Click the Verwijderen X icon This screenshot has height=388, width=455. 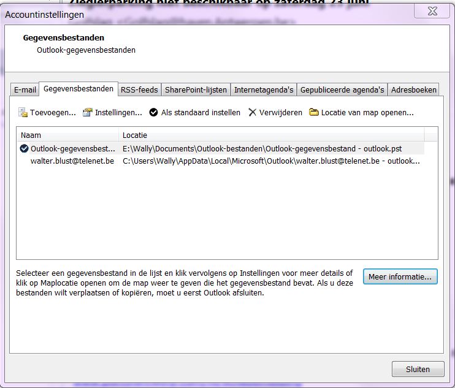coord(253,113)
